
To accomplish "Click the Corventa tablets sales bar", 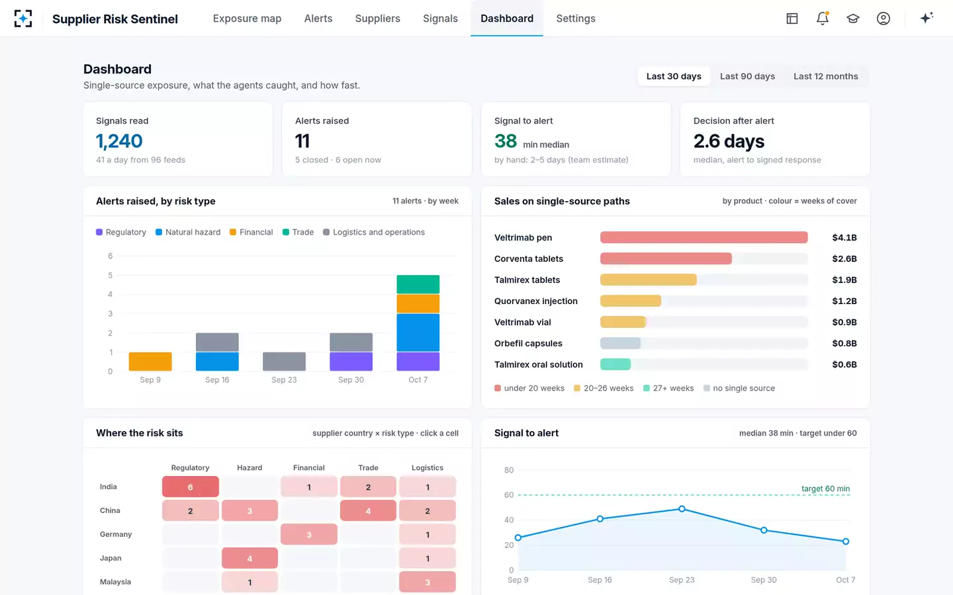I will click(666, 258).
